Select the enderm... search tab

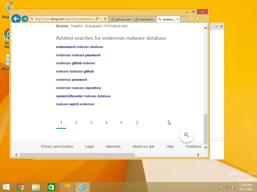167,19
